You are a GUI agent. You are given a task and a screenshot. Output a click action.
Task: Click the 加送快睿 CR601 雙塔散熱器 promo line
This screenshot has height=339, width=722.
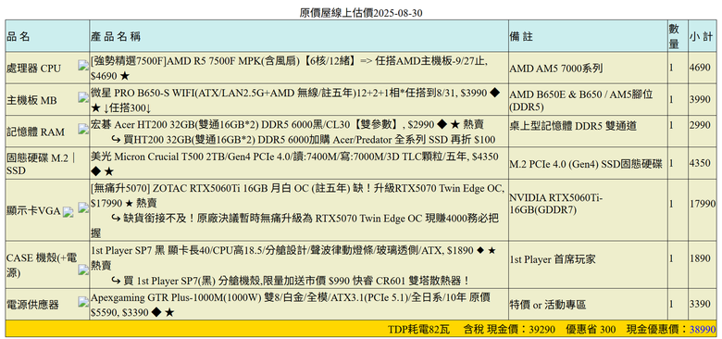coord(290,280)
